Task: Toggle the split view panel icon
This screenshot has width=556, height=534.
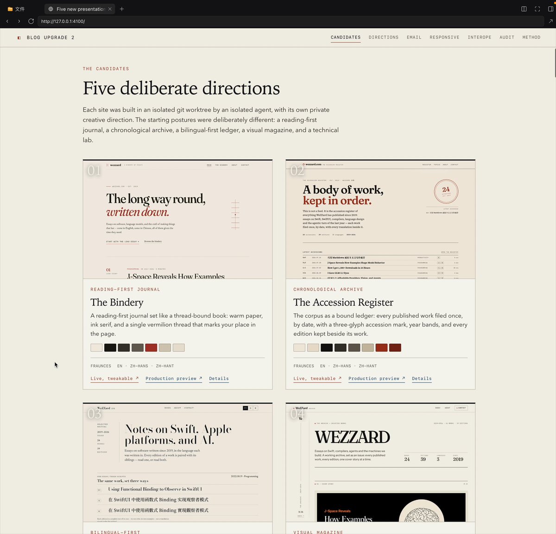Action: click(x=524, y=9)
